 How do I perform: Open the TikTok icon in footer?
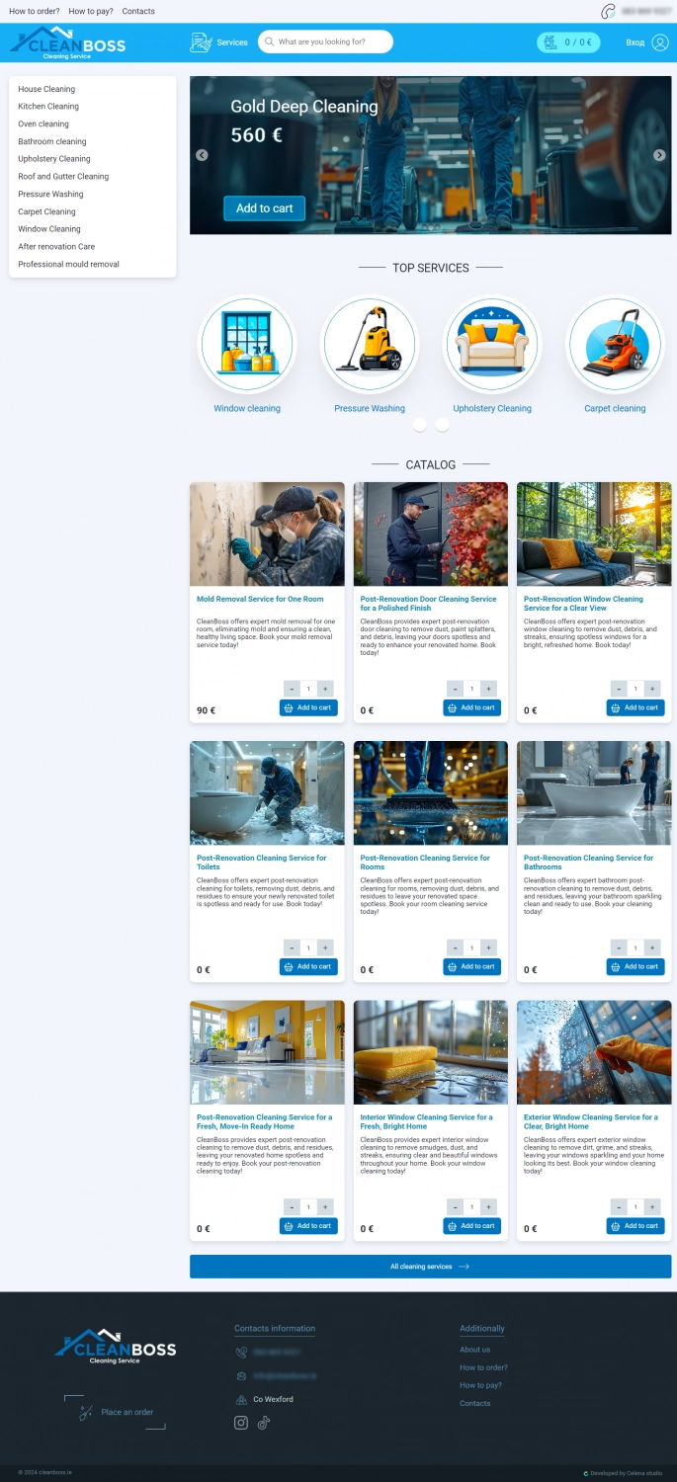(x=264, y=1423)
